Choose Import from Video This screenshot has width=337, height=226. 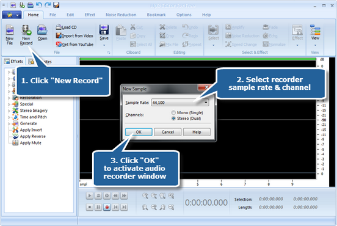tap(74, 35)
